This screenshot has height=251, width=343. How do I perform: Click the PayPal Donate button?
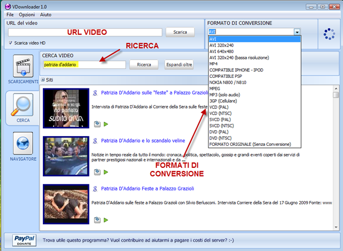pos(24,240)
